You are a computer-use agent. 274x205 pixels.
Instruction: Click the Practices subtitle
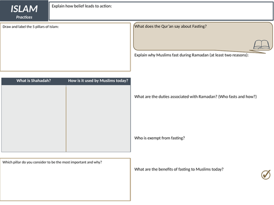pos(24,17)
